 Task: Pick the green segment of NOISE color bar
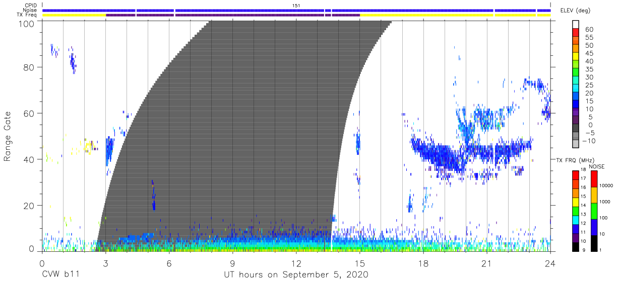tap(594, 211)
